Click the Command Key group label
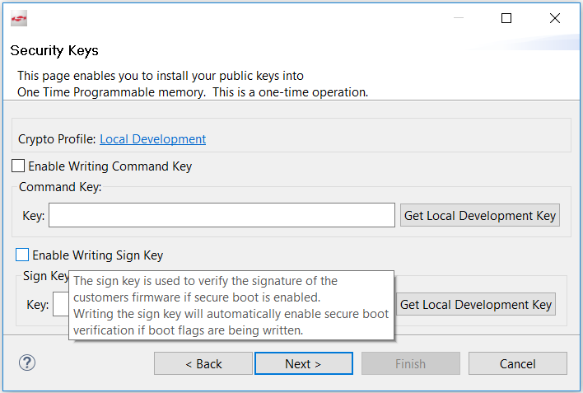This screenshot has width=583, height=393. (x=60, y=187)
